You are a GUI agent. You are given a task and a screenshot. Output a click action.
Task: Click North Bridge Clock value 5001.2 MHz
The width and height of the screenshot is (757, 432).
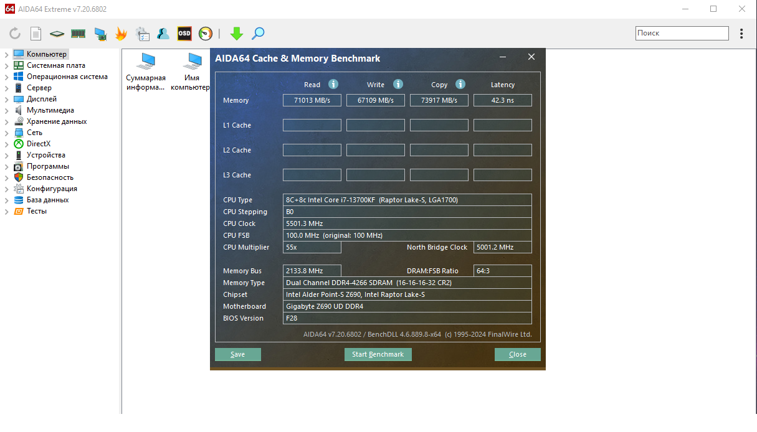click(503, 247)
